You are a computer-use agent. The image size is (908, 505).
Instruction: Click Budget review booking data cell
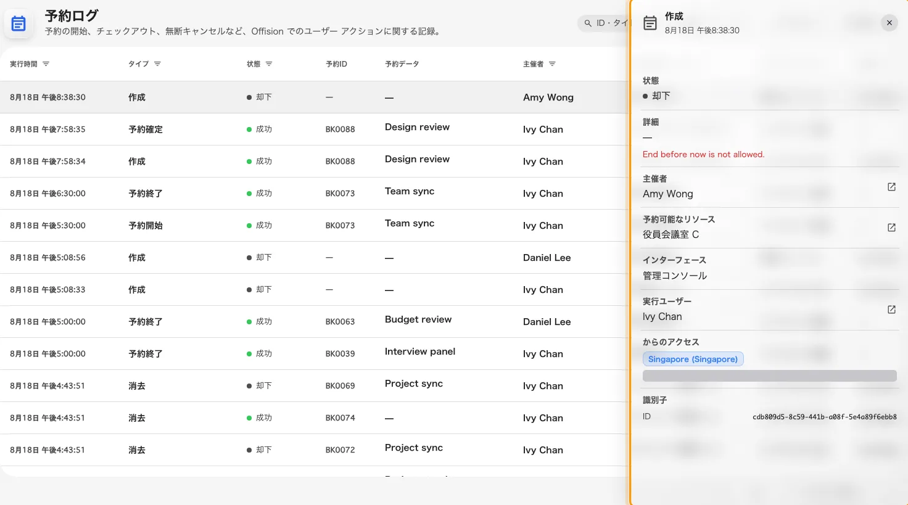click(x=418, y=319)
